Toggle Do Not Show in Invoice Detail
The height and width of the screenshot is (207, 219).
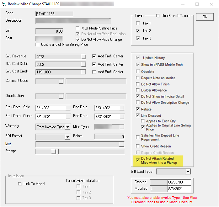(x=138, y=96)
